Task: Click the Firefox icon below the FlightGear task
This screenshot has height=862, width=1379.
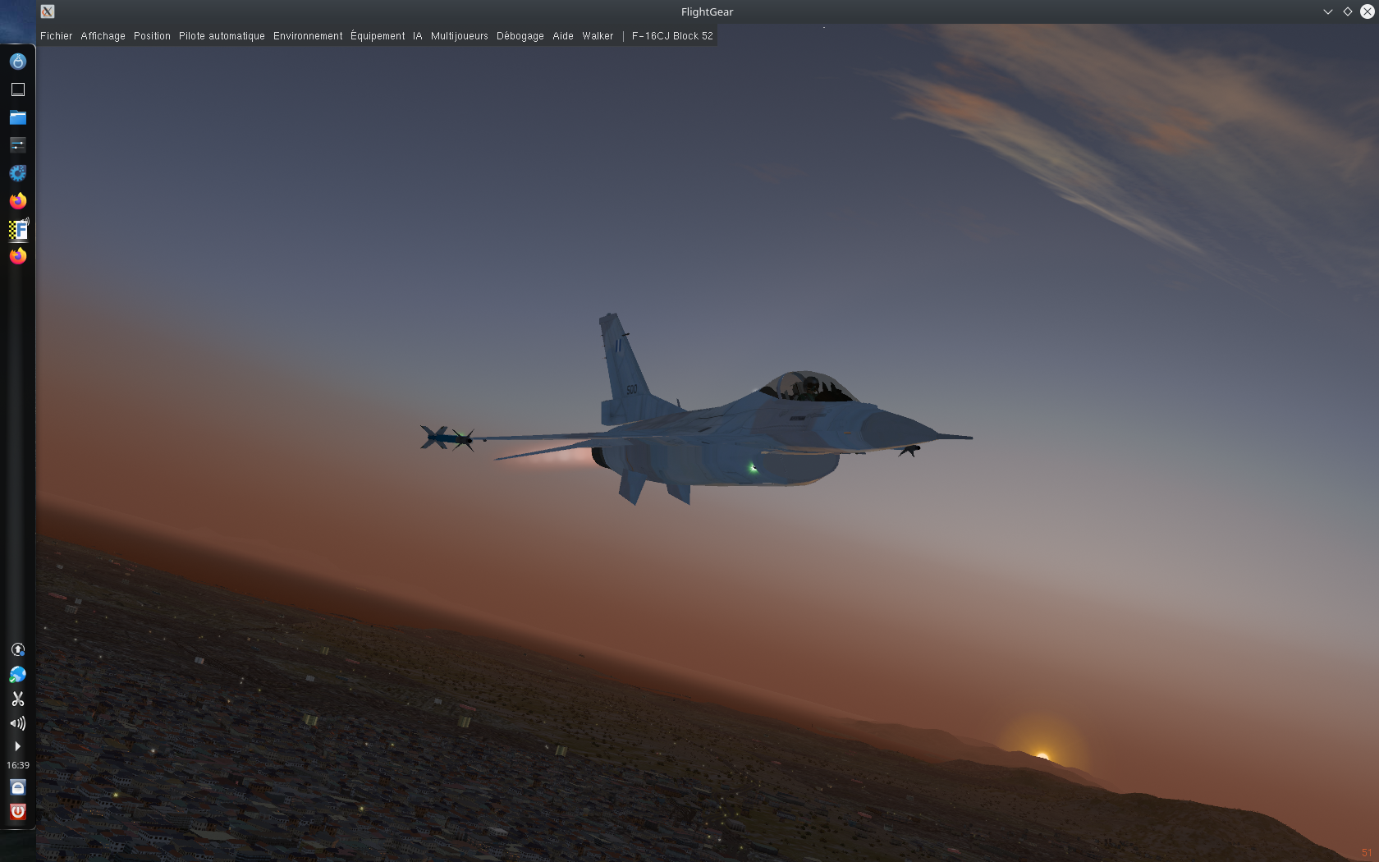Action: [18, 256]
